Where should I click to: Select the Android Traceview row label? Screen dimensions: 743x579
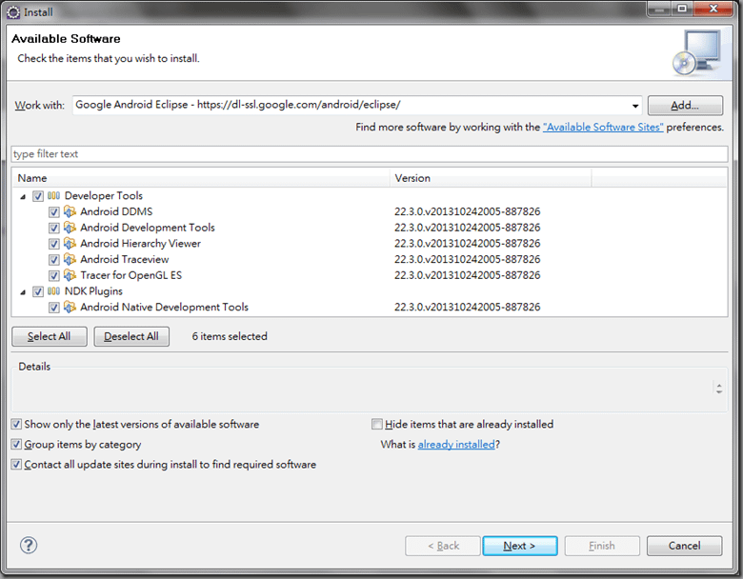[124, 259]
